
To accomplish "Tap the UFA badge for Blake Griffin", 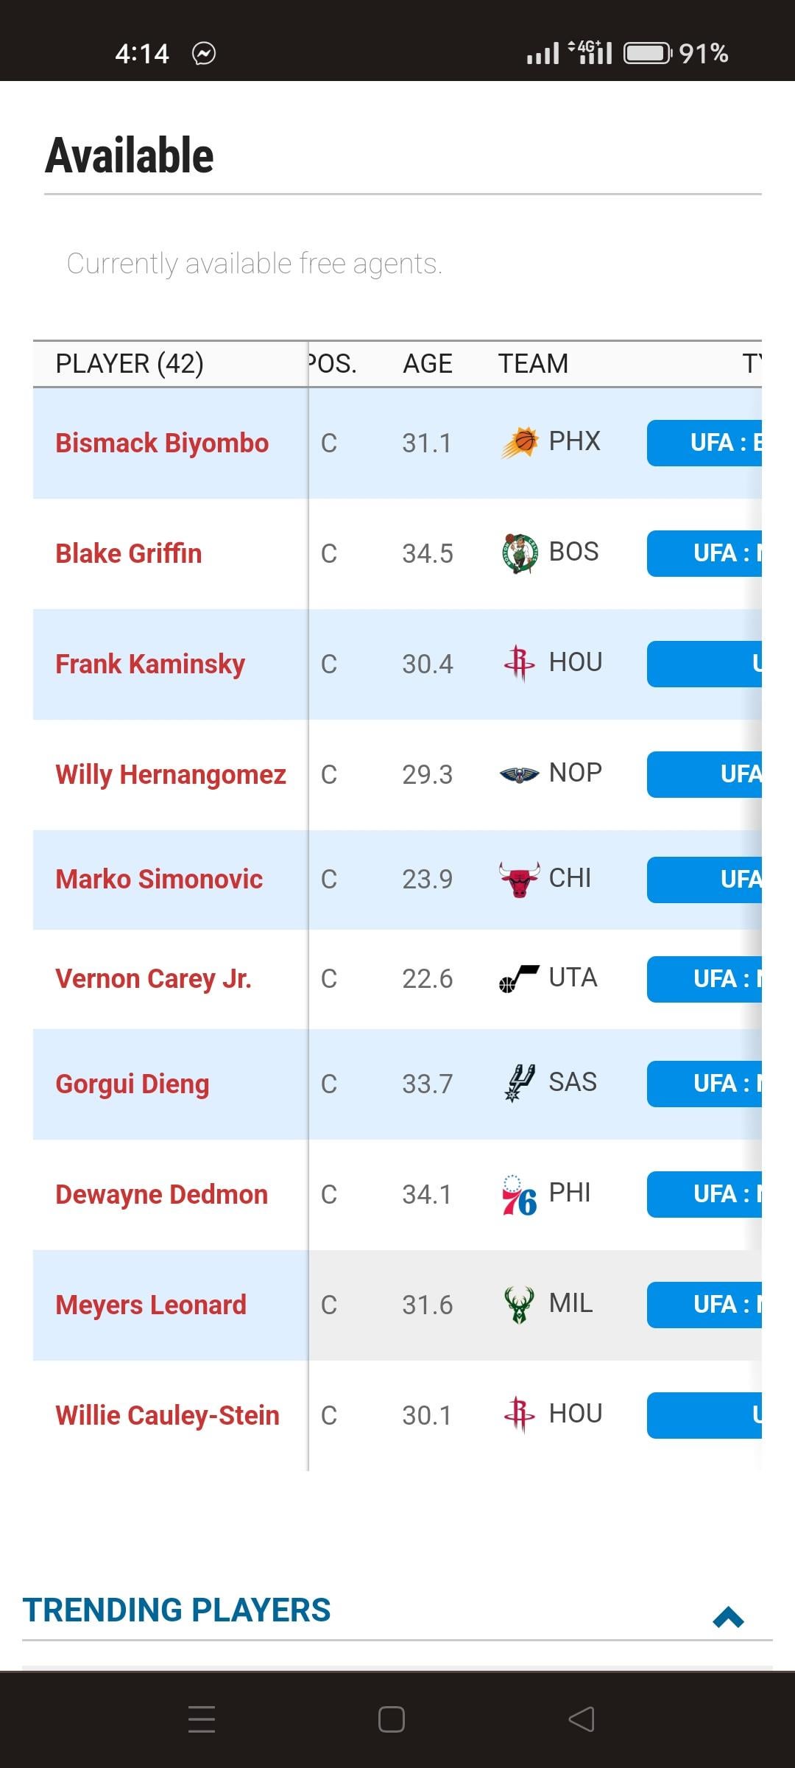I will click(704, 553).
